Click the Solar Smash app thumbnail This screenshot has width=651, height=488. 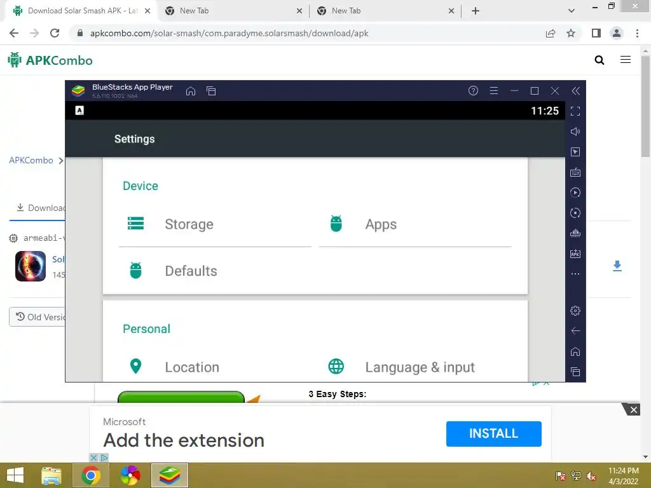pos(31,266)
